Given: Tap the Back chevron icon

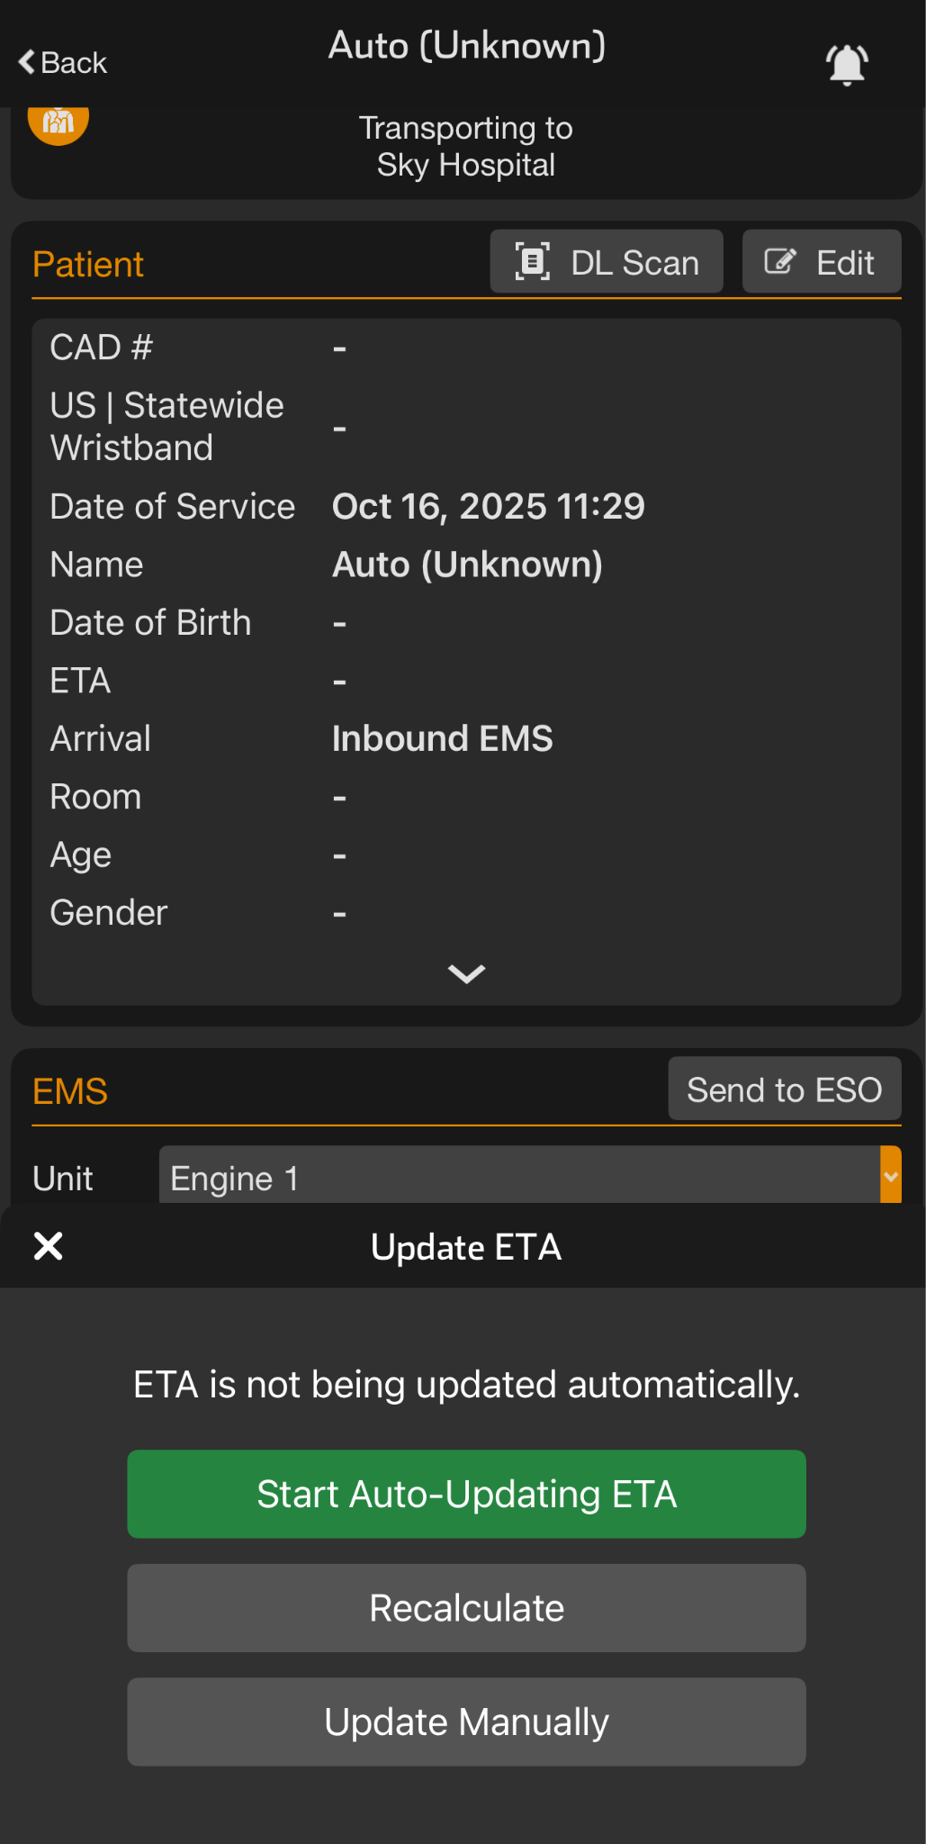Looking at the screenshot, I should pyautogui.click(x=27, y=62).
